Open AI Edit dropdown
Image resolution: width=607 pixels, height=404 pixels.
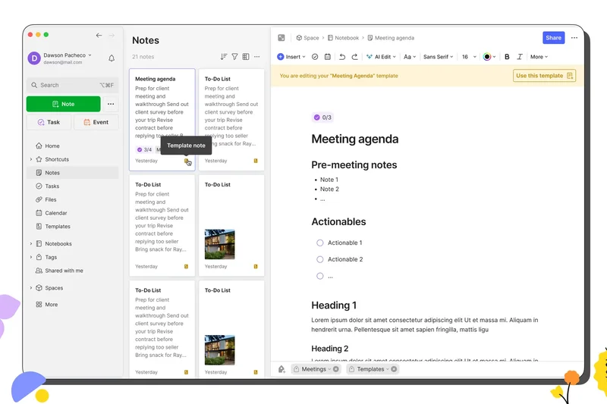[x=381, y=57]
